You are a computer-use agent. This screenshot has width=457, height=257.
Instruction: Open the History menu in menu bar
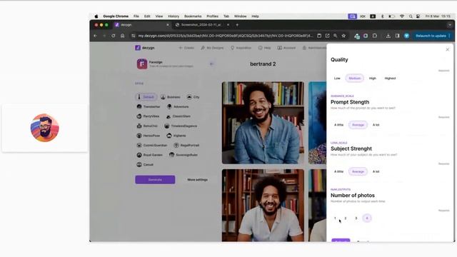pyautogui.click(x=174, y=16)
